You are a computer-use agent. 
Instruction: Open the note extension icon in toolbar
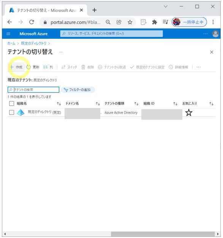pyautogui.click(x=143, y=22)
